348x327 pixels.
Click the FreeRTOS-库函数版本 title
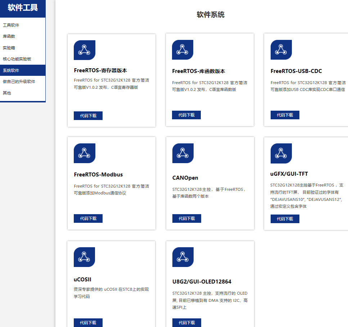[199, 71]
